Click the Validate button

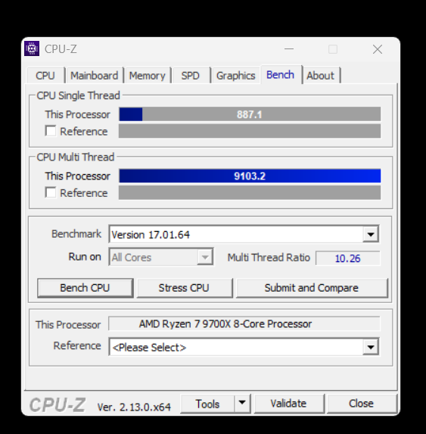click(289, 404)
